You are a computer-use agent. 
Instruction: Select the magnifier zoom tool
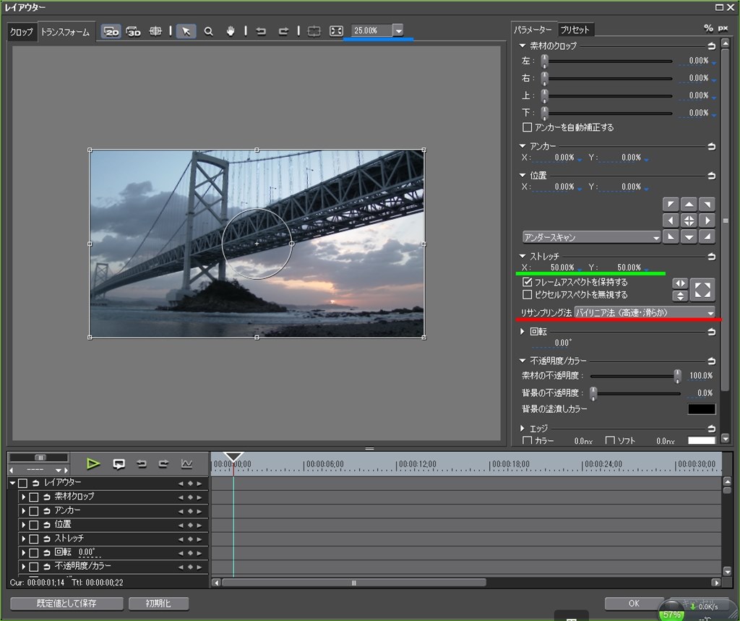pyautogui.click(x=208, y=31)
